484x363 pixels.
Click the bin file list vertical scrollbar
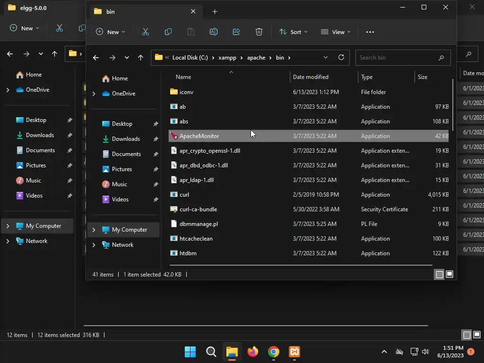452,105
